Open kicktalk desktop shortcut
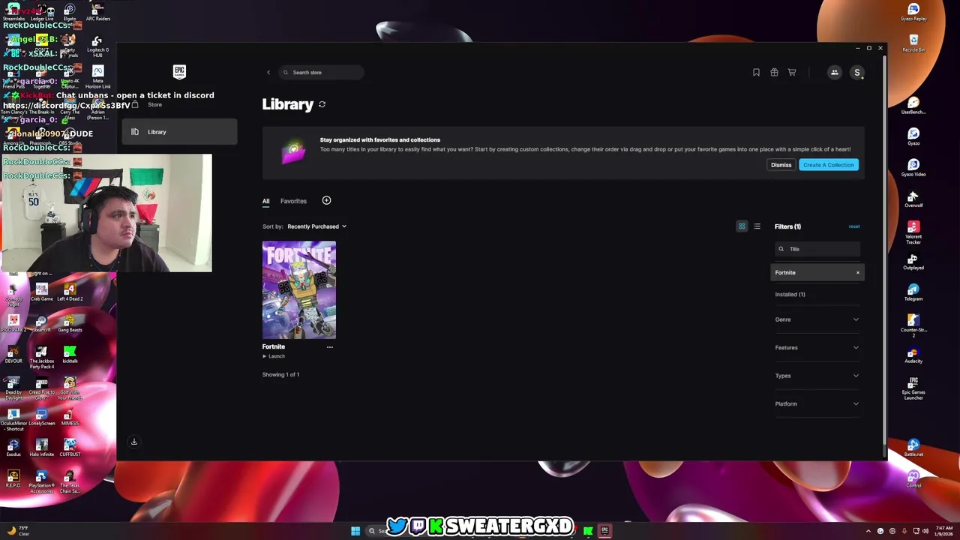Screen dimensions: 960x540 point(70,355)
